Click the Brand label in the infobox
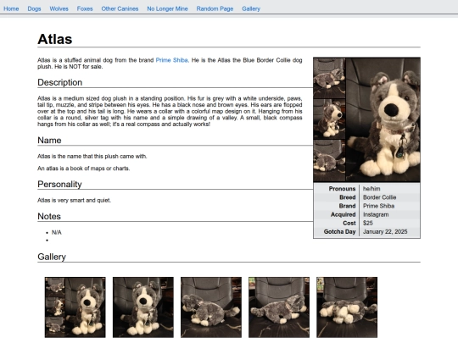This screenshot has height=343, width=458. click(x=347, y=206)
